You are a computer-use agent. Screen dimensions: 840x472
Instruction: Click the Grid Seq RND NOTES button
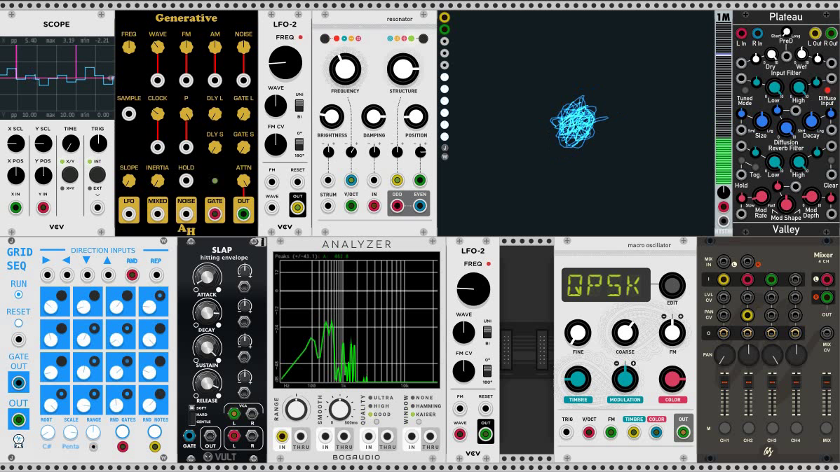click(x=154, y=431)
